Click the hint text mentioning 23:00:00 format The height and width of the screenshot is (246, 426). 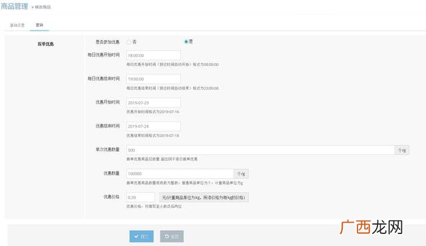(172, 88)
